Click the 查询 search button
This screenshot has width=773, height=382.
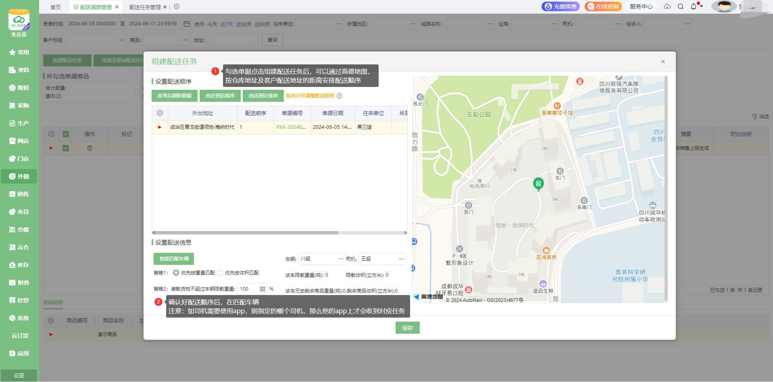pyautogui.click(x=273, y=40)
